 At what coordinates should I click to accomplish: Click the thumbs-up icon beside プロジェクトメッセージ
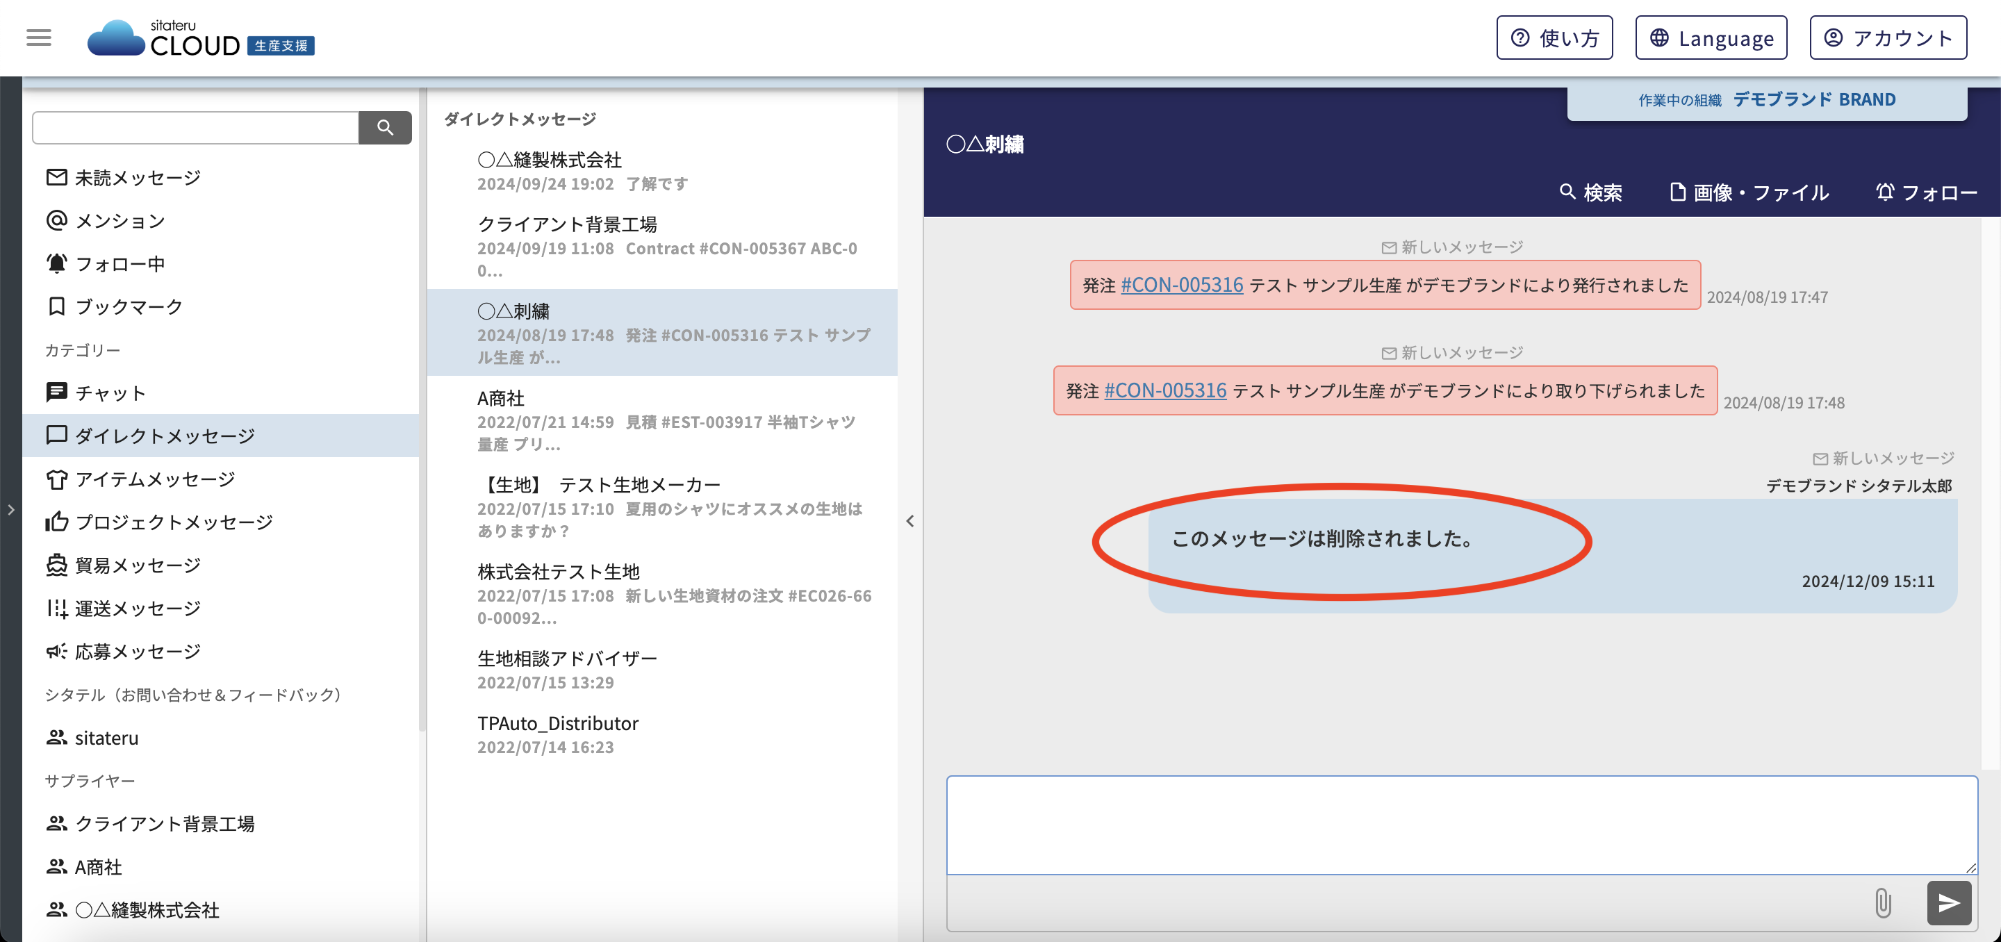coord(57,521)
